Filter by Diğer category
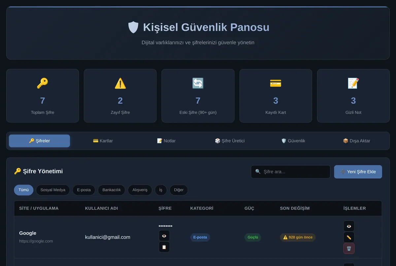The image size is (396, 266). (x=179, y=190)
